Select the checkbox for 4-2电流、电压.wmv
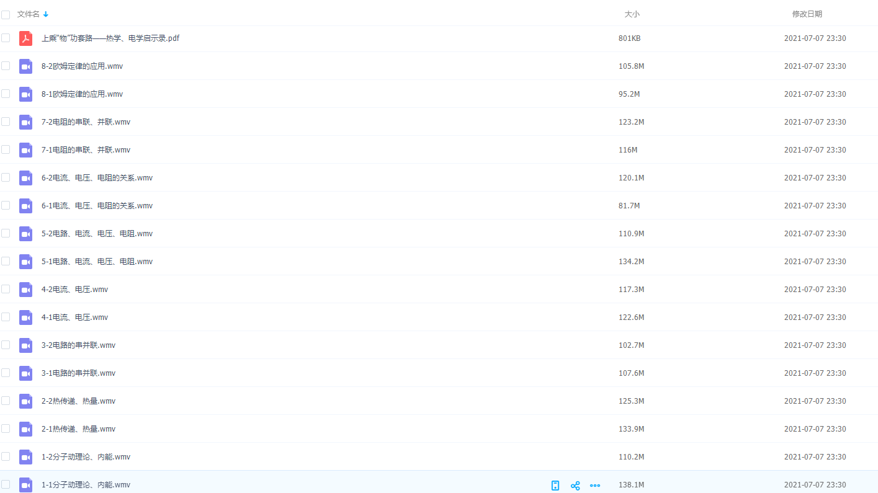The width and height of the screenshot is (878, 493). click(6, 289)
